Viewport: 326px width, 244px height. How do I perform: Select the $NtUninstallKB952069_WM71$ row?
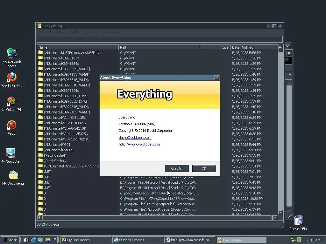(158, 69)
